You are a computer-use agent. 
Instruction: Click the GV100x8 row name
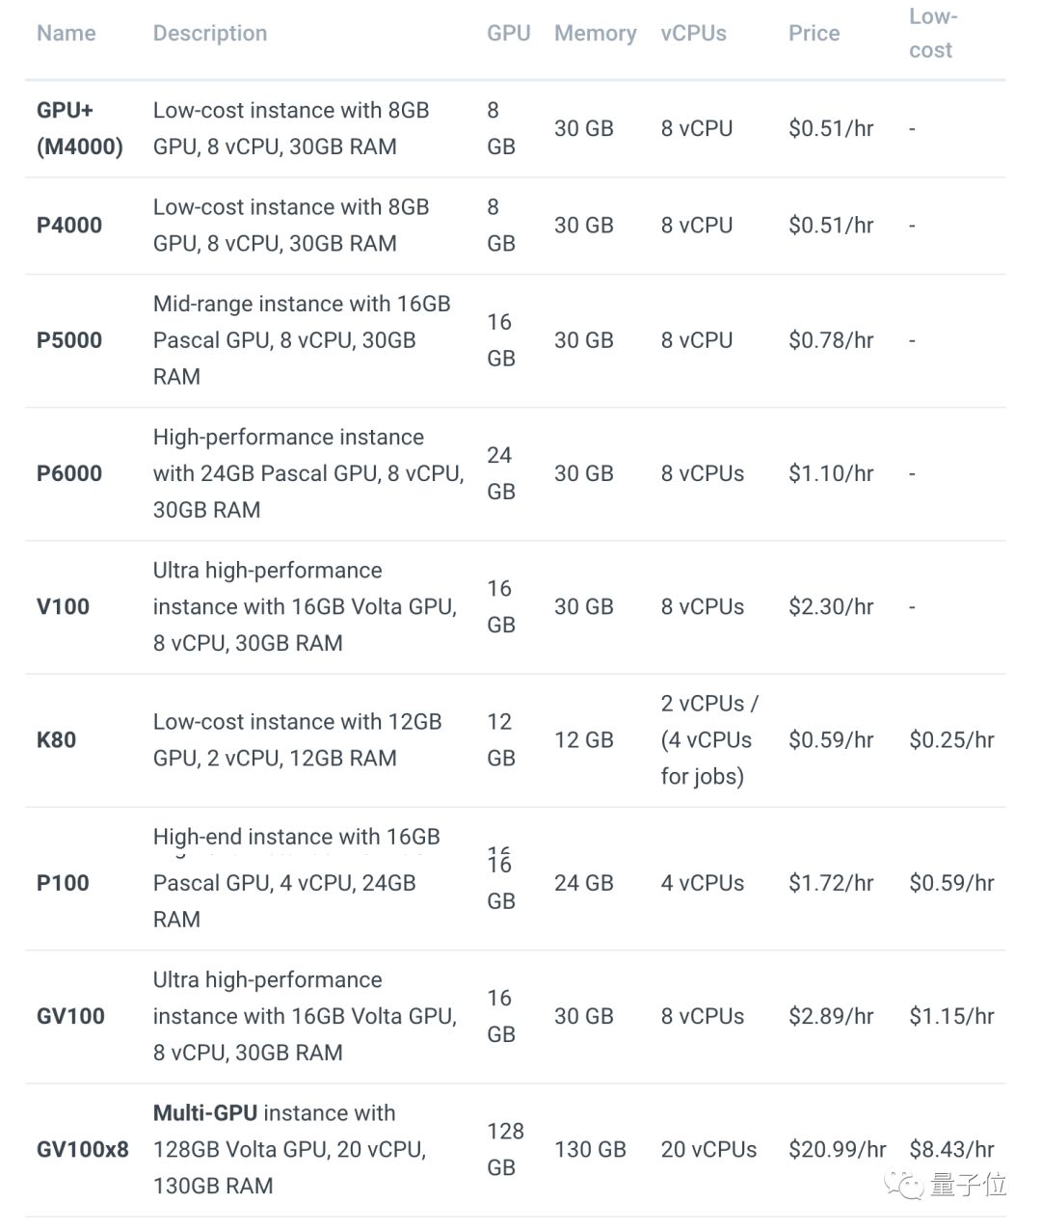click(83, 1149)
